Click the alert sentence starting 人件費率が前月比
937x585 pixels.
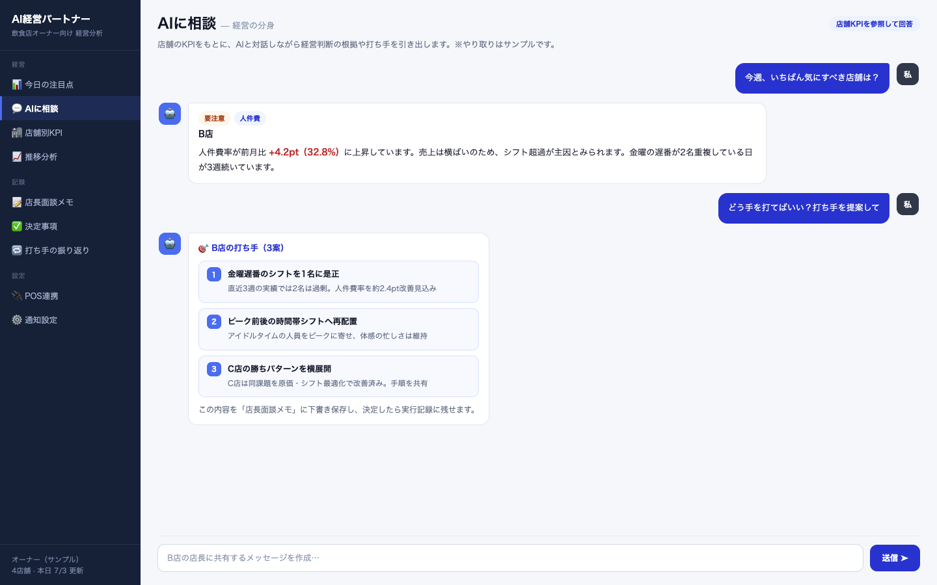476,160
